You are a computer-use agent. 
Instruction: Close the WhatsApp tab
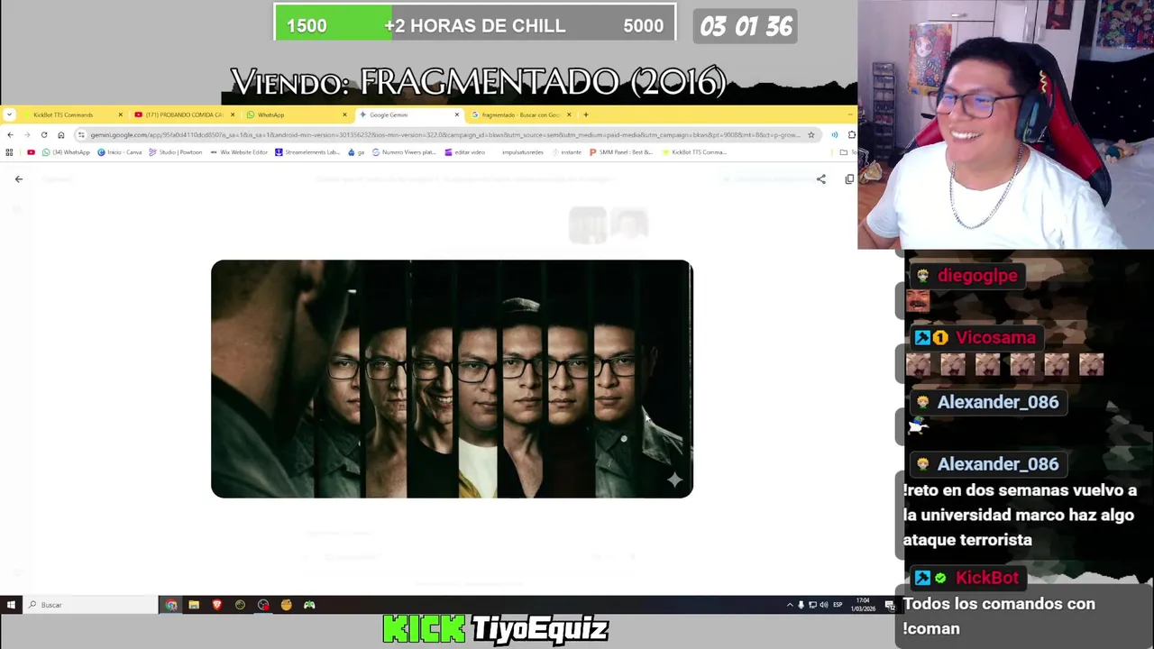344,114
